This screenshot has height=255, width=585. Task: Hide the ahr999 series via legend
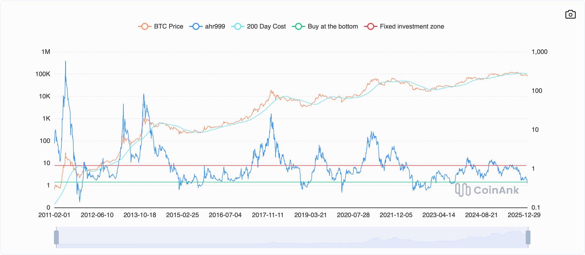pos(207,26)
